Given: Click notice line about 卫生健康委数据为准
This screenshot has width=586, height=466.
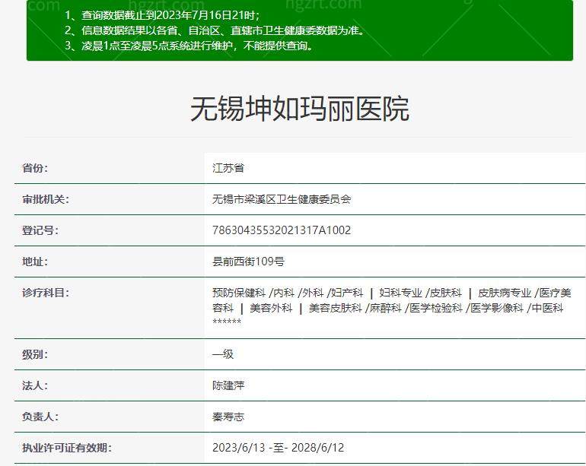Looking at the screenshot, I should [215, 30].
